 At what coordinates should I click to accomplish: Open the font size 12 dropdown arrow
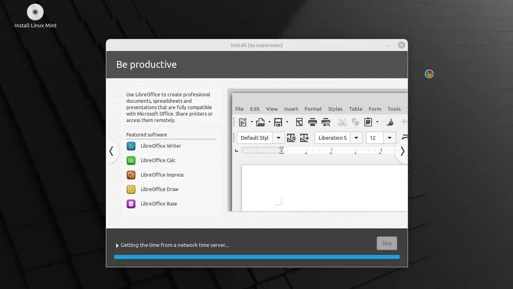pyautogui.click(x=390, y=138)
